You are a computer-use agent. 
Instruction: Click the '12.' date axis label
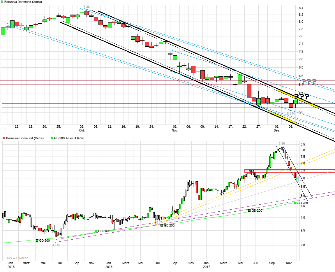tap(17, 127)
